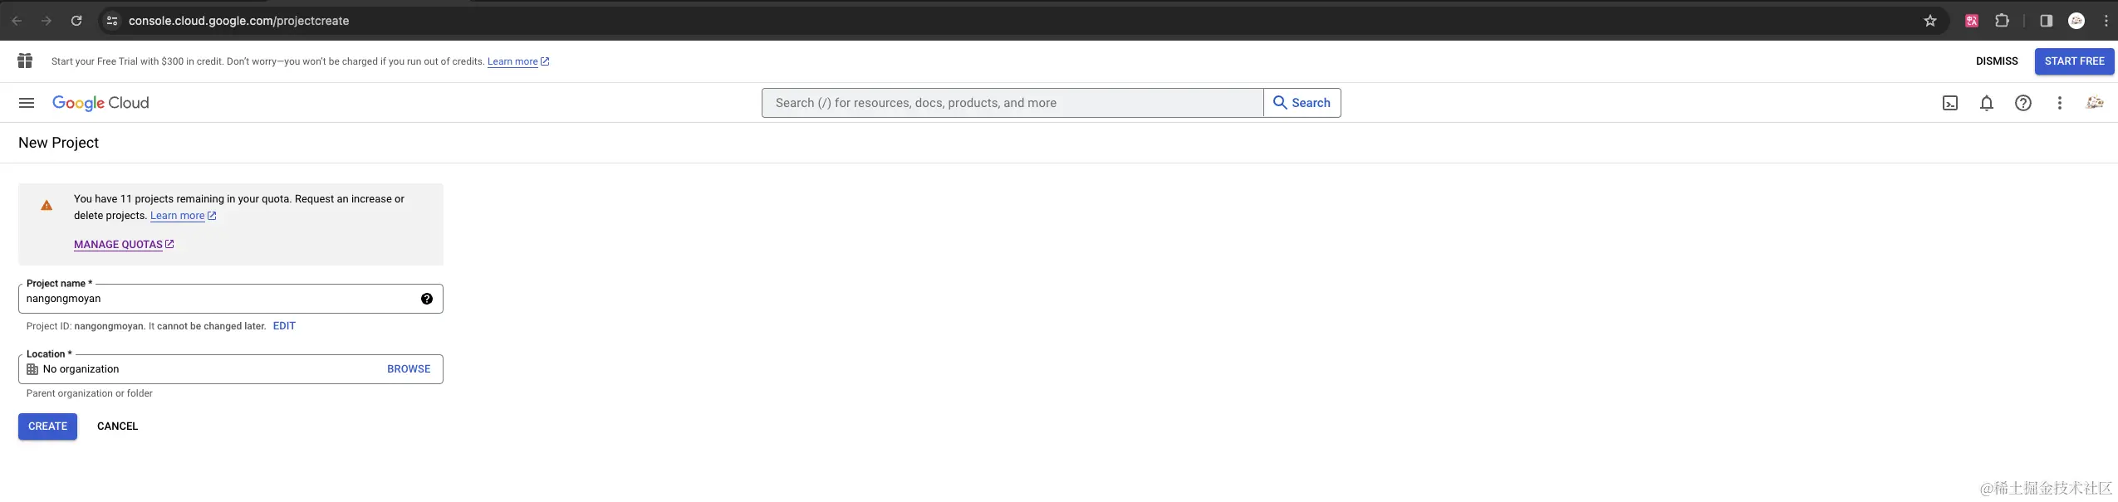The image size is (2118, 502).
Task: Focus the resources search box
Action: click(x=1012, y=103)
